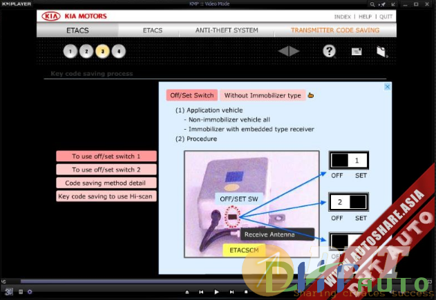Skip to previous track
Viewport: 436px width, 300px height.
201,292
